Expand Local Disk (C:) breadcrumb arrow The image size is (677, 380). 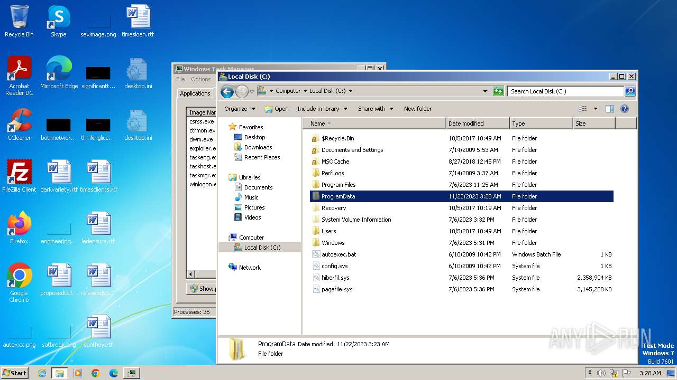(350, 91)
